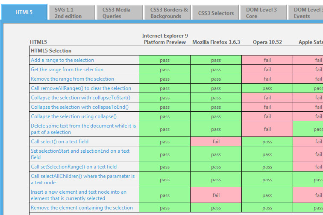Viewport: 323px width, 215px height.
Task: Open 'Get the range from the selection' link
Action: pos(67,70)
